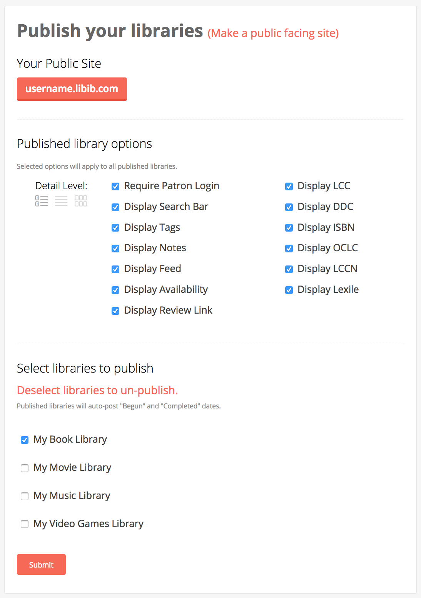
Task: Select the detailed list view icon
Action: tap(42, 201)
